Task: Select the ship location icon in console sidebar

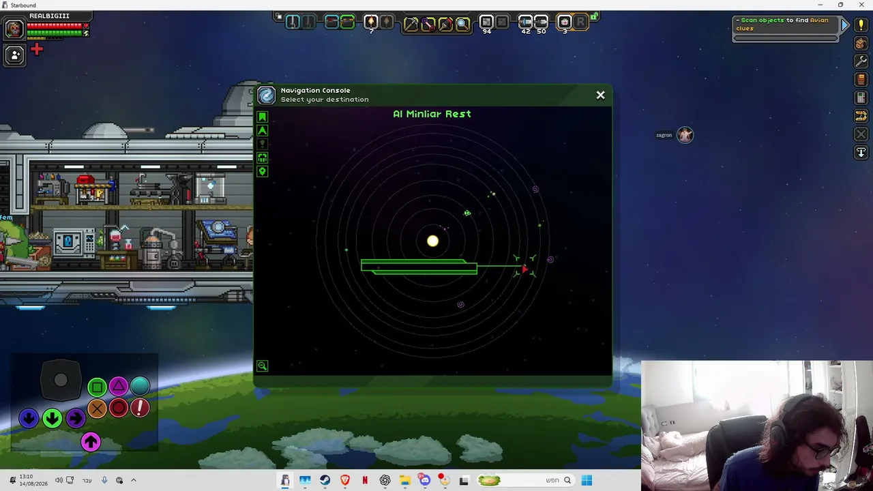Action: pos(262,131)
